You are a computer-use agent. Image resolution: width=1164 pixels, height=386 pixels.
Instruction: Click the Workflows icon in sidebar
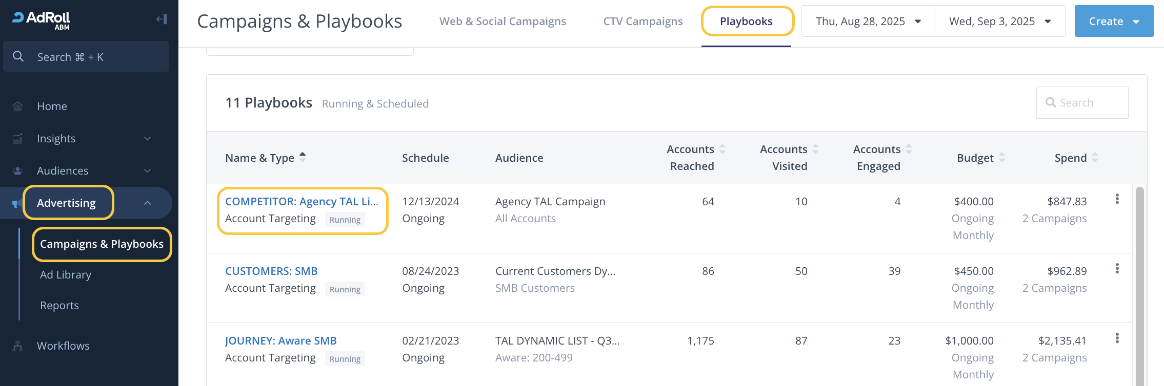18,346
